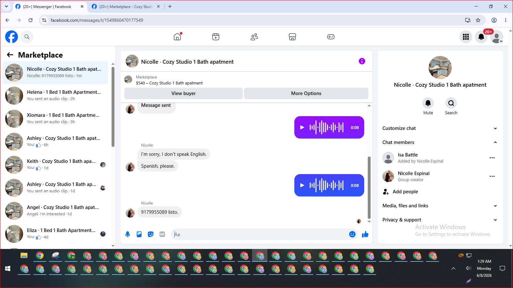The height and width of the screenshot is (288, 513).
Task: Open conversation information icon
Action: pyautogui.click(x=362, y=61)
